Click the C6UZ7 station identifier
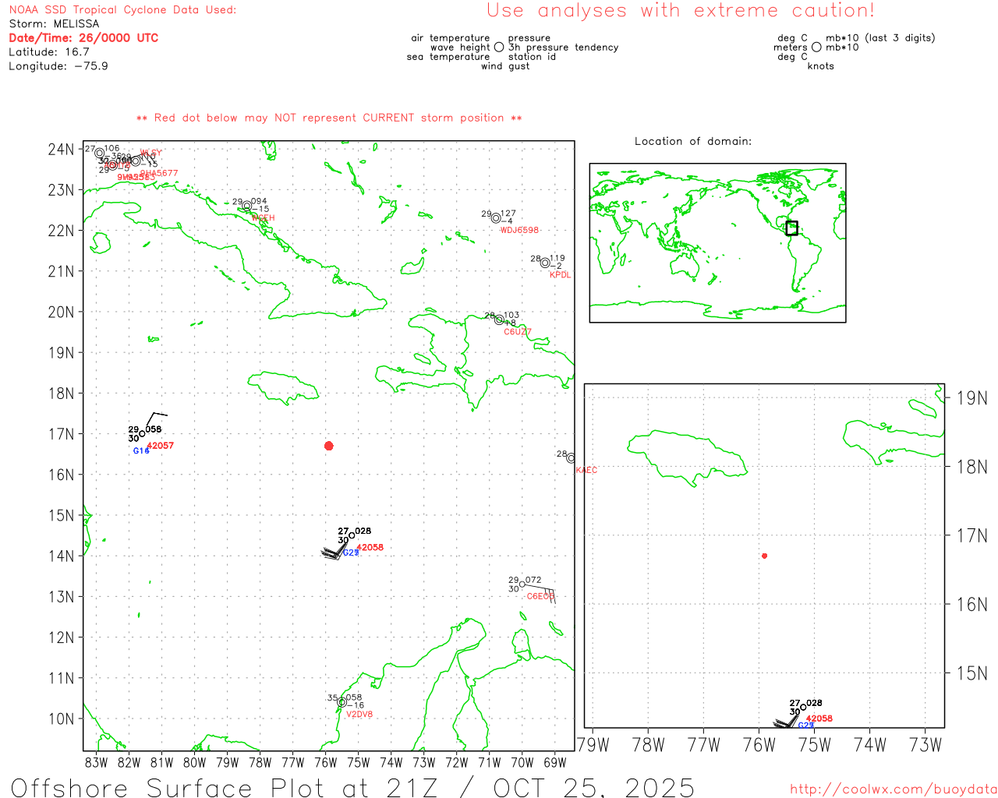 (x=518, y=332)
